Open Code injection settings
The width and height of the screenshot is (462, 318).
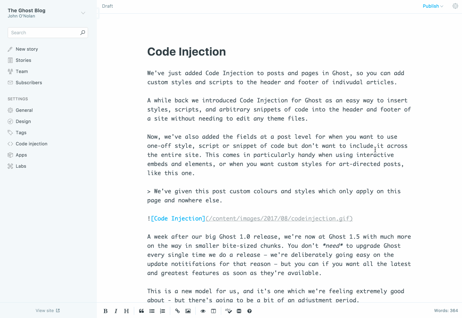point(31,144)
